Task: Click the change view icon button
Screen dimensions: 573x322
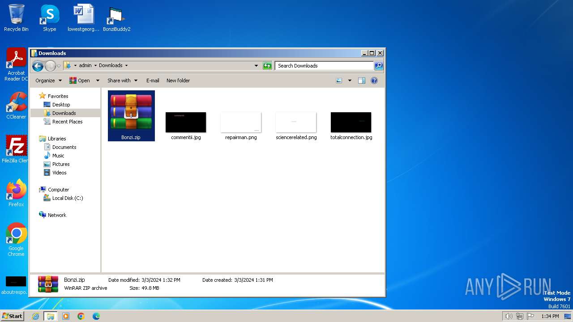Action: point(339,80)
